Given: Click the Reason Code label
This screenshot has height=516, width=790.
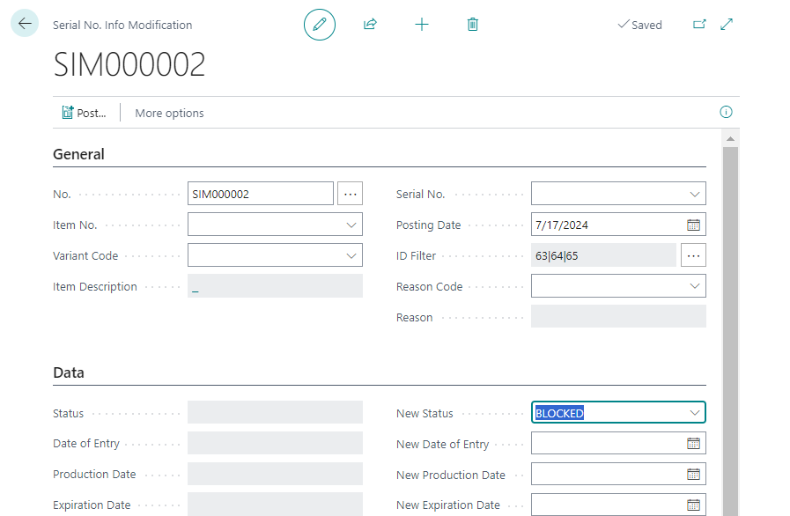Looking at the screenshot, I should (429, 286).
